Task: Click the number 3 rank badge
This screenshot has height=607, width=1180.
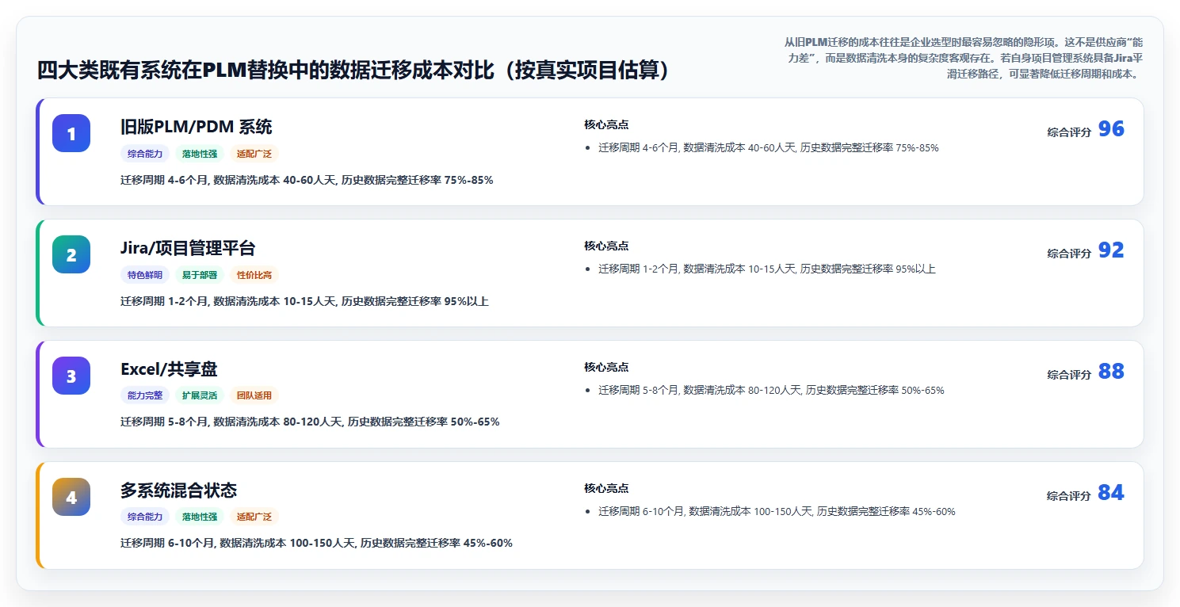Action: (x=71, y=376)
